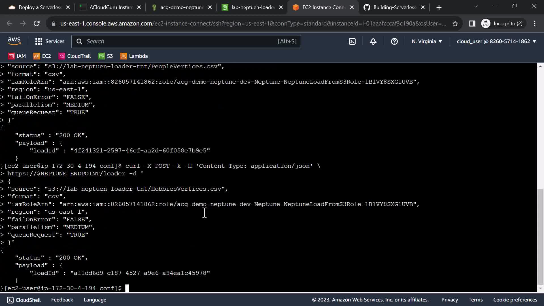Go to the AWS console home logo
Viewport: 544px width, 306px height.
(14, 41)
